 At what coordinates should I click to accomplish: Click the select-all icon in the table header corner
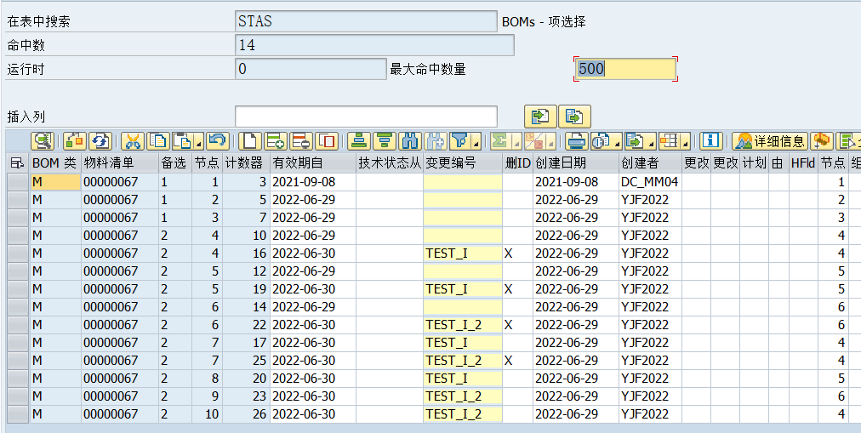coord(18,163)
